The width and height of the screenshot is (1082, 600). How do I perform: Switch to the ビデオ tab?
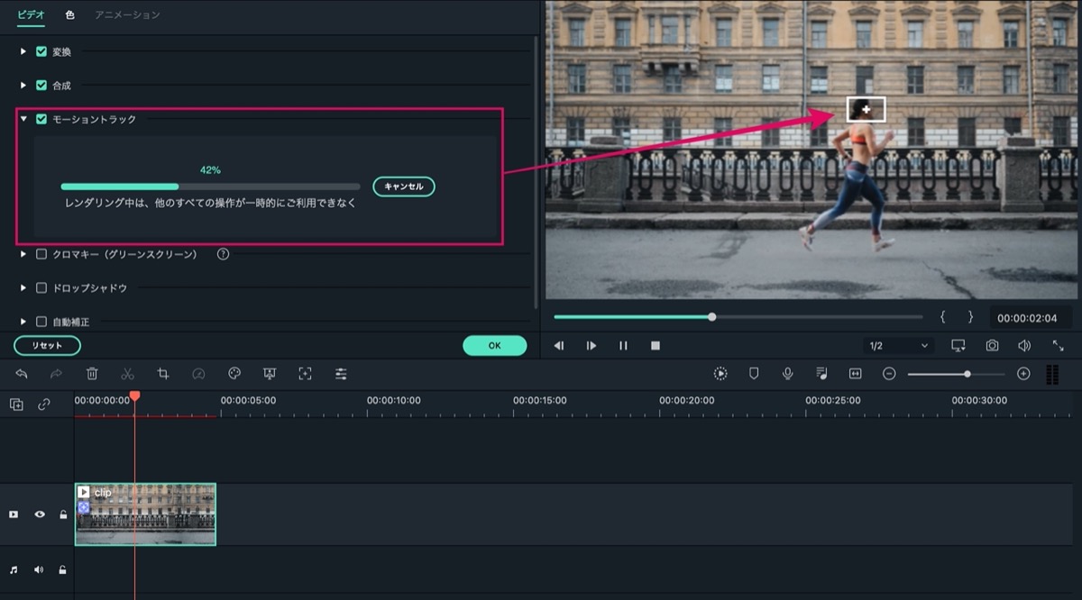pyautogui.click(x=31, y=15)
